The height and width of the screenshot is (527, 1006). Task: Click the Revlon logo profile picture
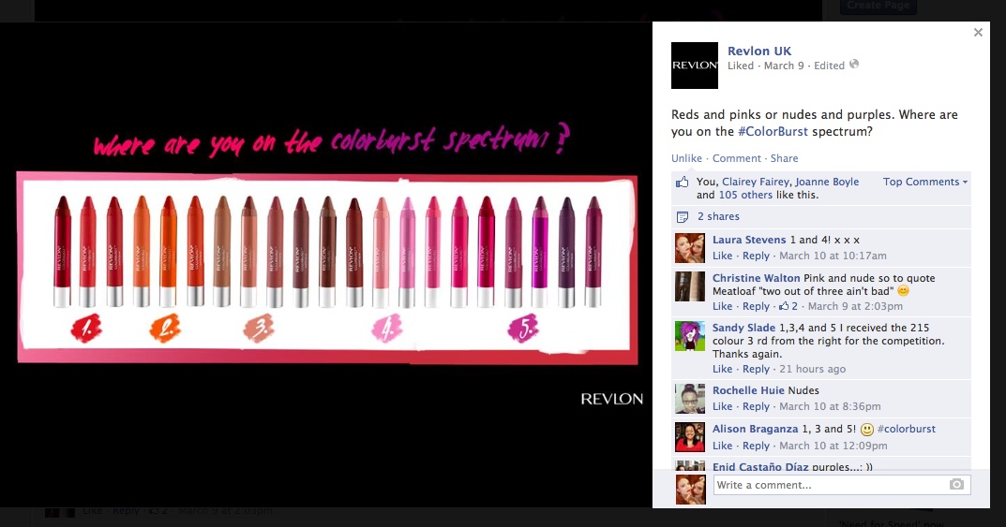(x=695, y=66)
